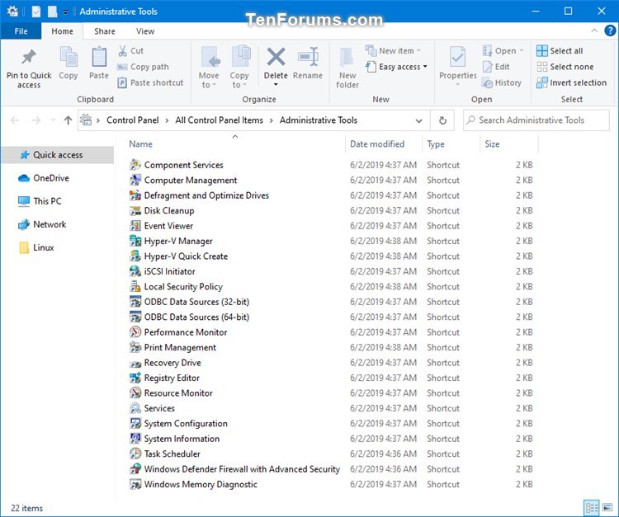This screenshot has width=619, height=517.
Task: Select the Component Services icon
Action: (x=135, y=165)
